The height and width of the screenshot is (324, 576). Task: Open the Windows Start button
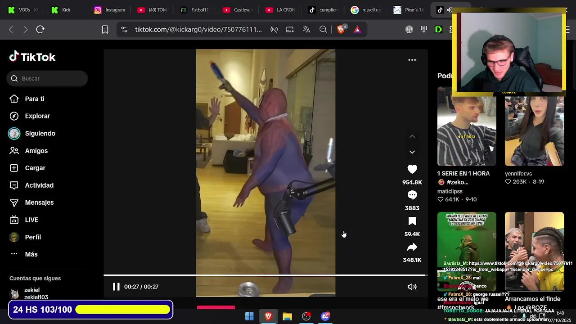[249, 316]
